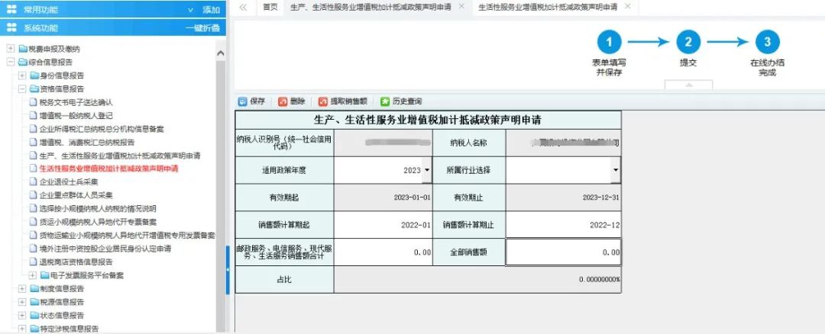Open 增值税一般纳税人登记 item
The width and height of the screenshot is (825, 334).
tap(76, 116)
